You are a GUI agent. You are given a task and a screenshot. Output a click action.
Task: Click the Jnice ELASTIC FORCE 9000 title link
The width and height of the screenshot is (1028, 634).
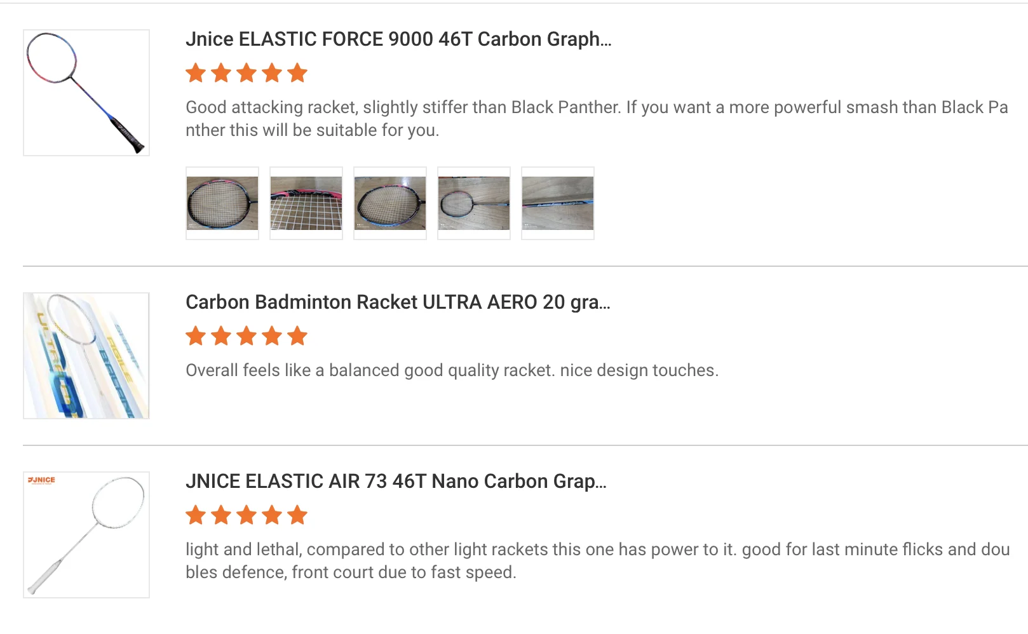(x=398, y=39)
